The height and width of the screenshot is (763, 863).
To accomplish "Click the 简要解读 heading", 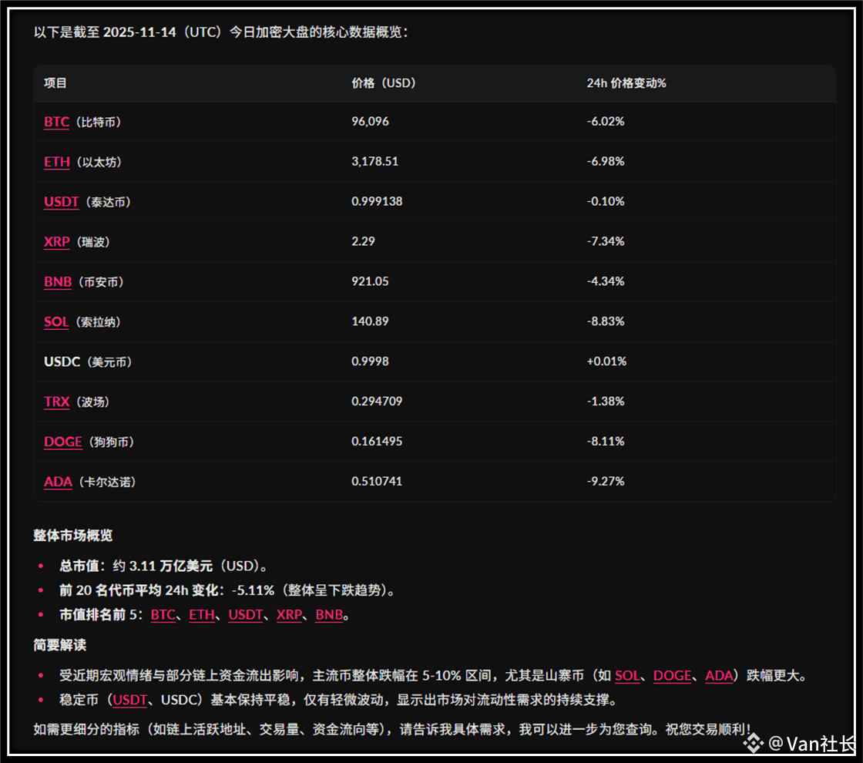I will tap(59, 645).
